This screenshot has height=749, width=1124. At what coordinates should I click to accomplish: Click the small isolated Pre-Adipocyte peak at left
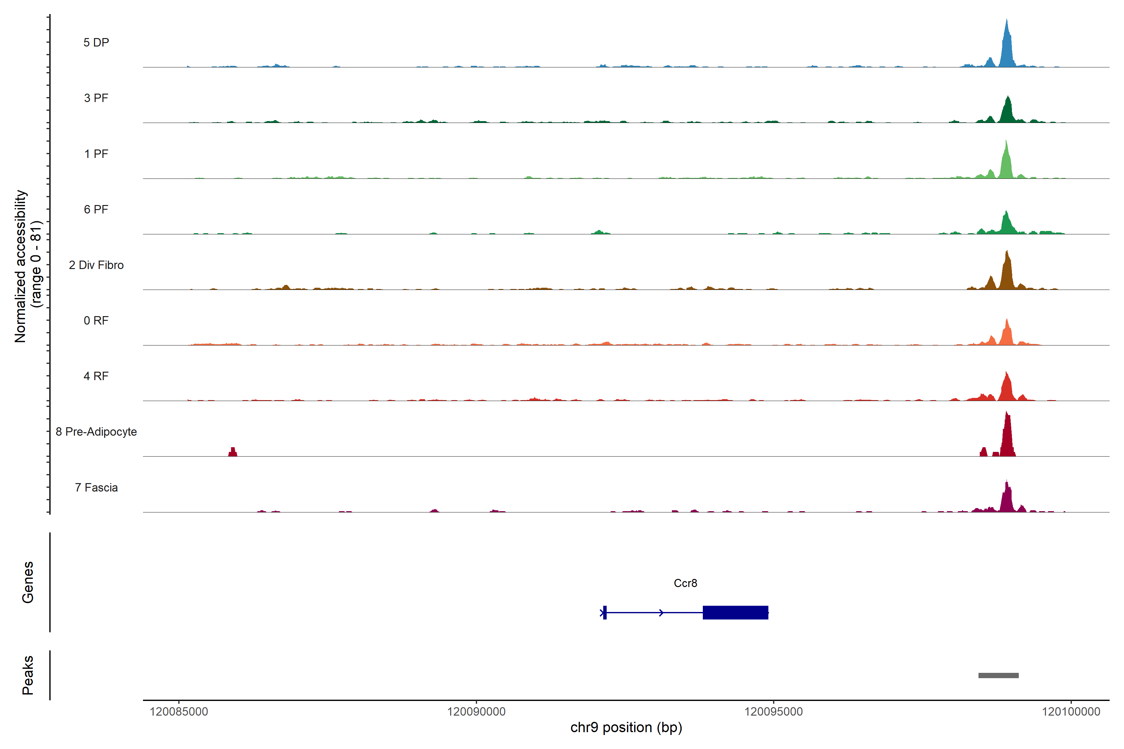[x=233, y=452]
